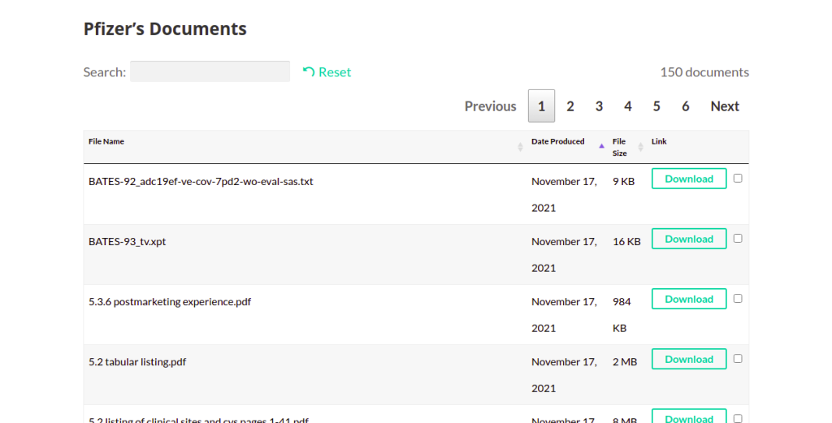
Task: Click the 984 KB file size cell
Action: pyautogui.click(x=622, y=315)
